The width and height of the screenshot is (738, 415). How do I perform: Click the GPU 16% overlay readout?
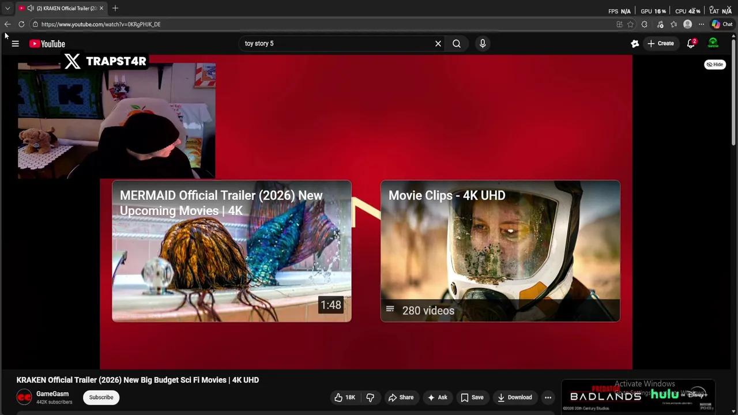coord(653,11)
